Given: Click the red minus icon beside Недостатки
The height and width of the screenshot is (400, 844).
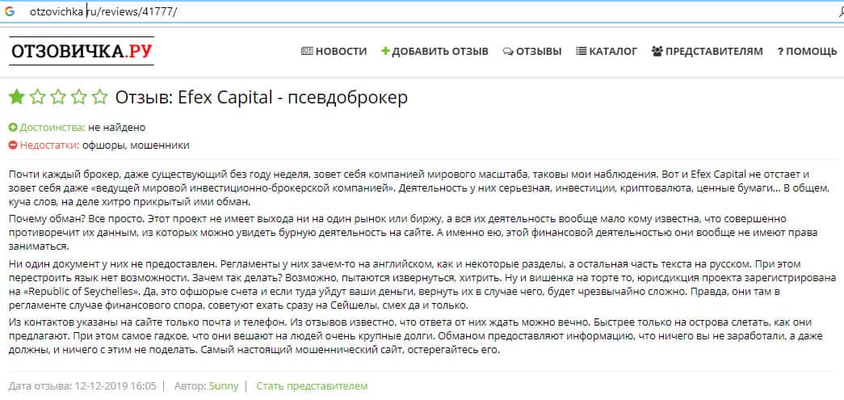Looking at the screenshot, I should (x=13, y=145).
